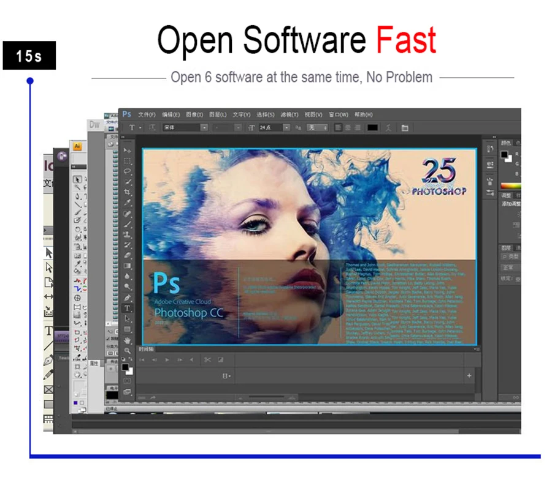Select the Brush tool in Photoshop
Screen dimensions: 552x483
(127, 224)
